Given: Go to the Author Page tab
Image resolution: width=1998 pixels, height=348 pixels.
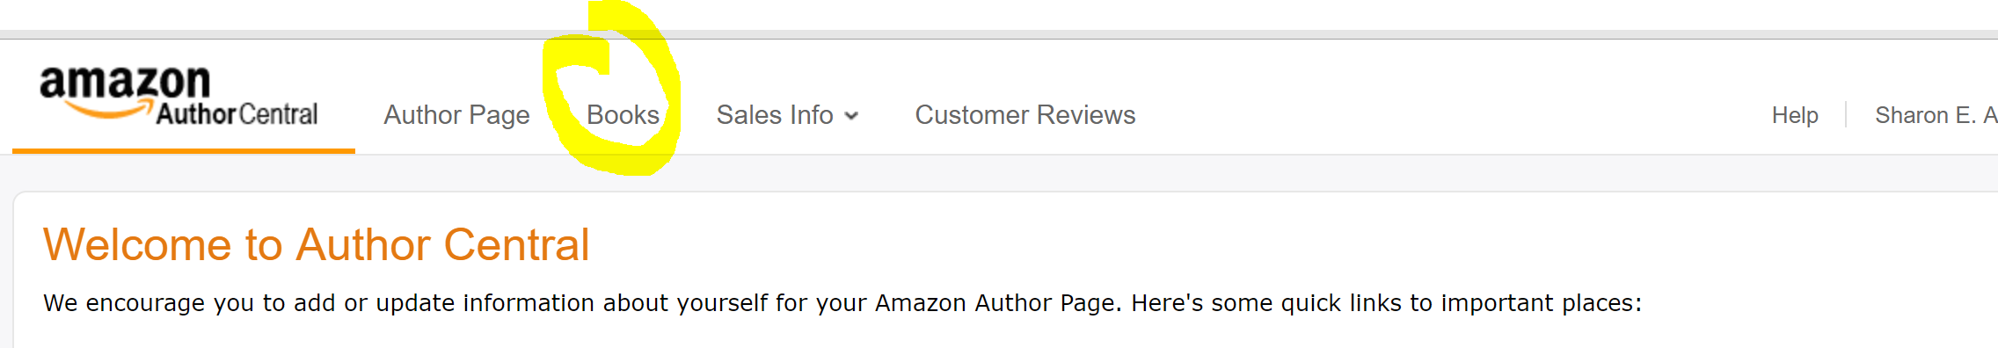Looking at the screenshot, I should click(456, 115).
